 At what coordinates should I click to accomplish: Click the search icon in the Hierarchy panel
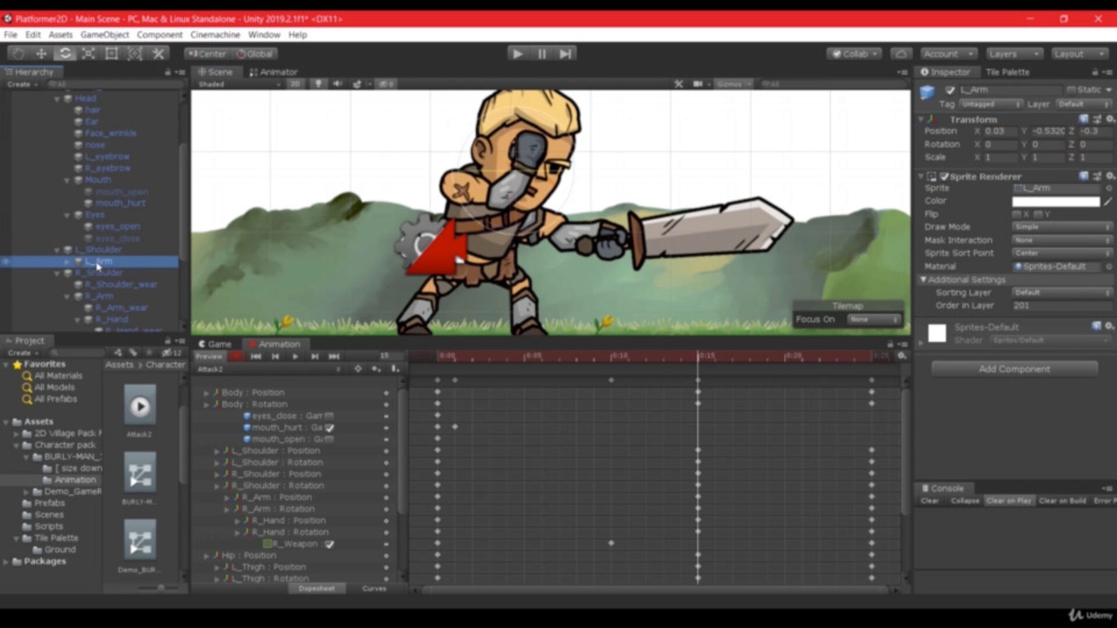tap(52, 84)
